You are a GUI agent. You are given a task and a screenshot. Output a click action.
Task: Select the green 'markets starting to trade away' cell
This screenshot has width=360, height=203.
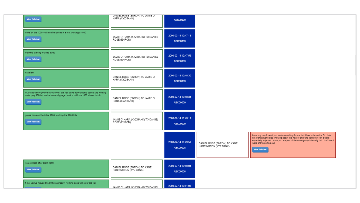[x=66, y=58]
